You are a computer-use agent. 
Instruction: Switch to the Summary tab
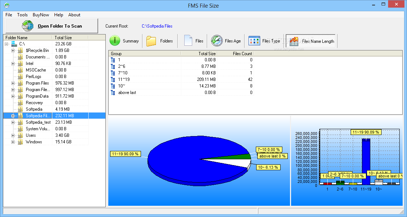(124, 41)
